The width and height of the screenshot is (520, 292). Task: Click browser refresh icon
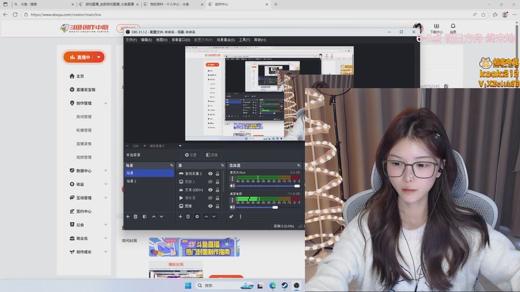(15, 14)
